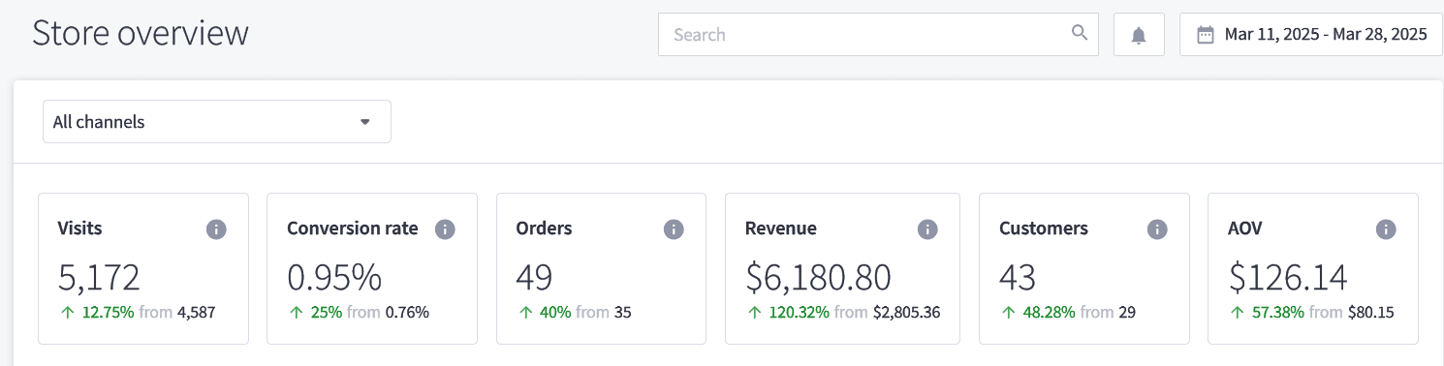The image size is (1444, 366).
Task: Show the Conversion rate info tooltip icon
Action: point(445,229)
